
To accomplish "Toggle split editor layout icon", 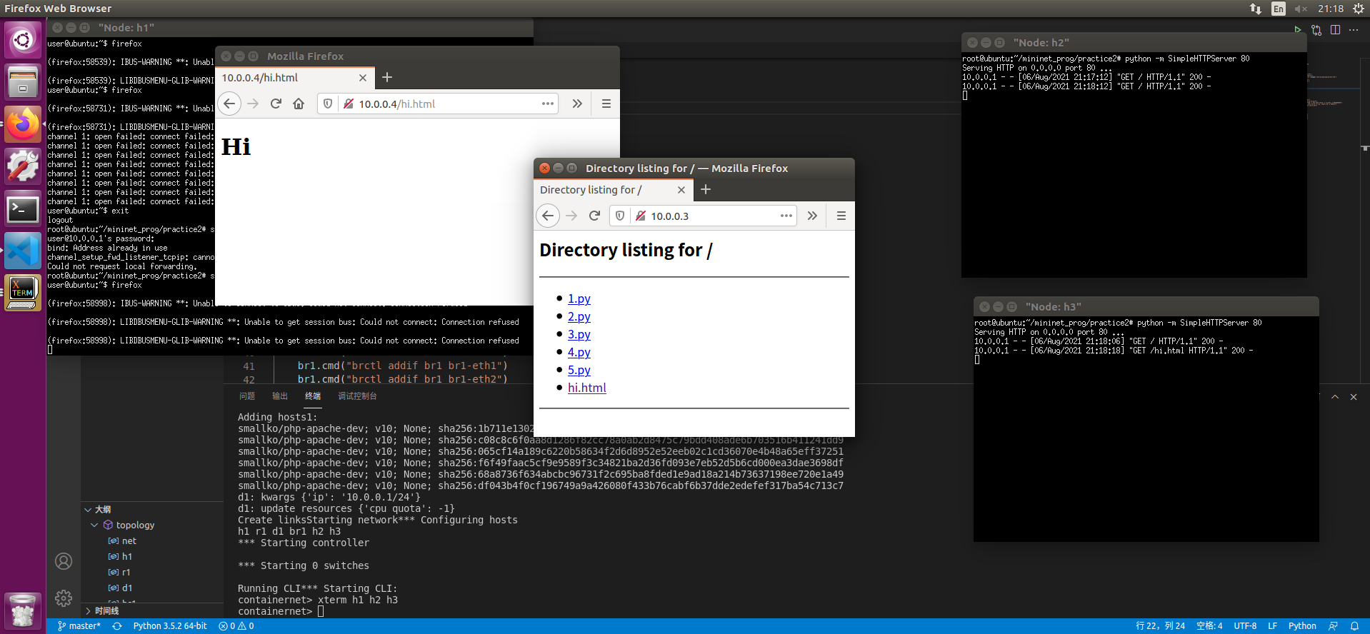I will [x=1335, y=30].
